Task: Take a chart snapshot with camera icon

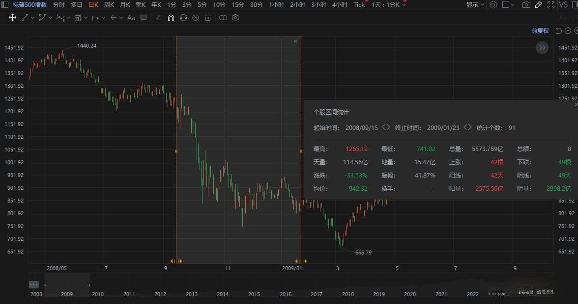Action: coord(526,4)
